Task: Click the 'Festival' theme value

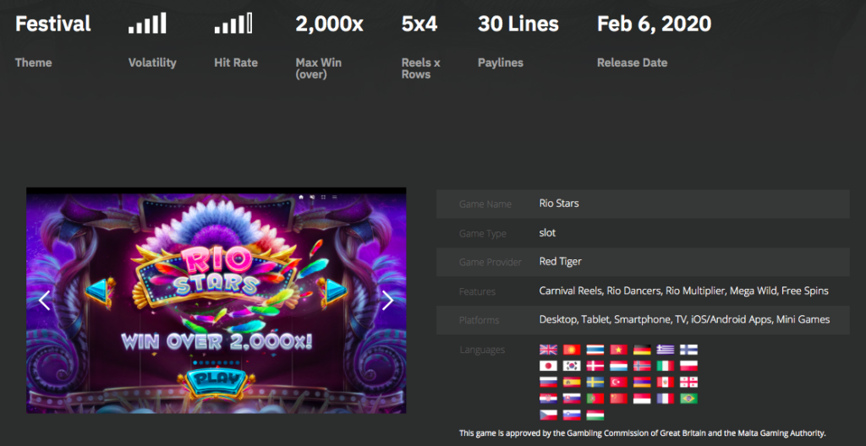Action: pyautogui.click(x=53, y=24)
